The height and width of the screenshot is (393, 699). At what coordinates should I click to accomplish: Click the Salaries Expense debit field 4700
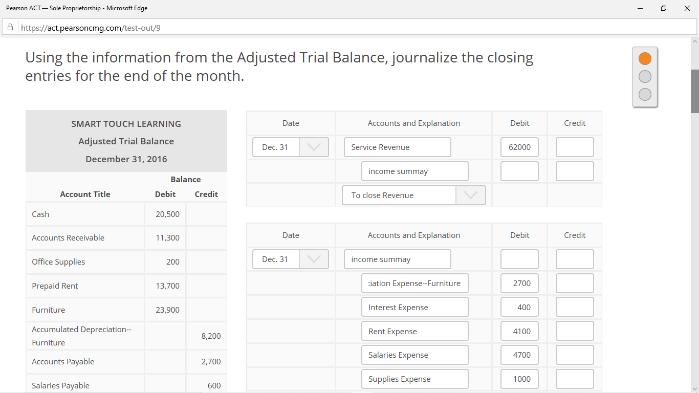pos(519,355)
